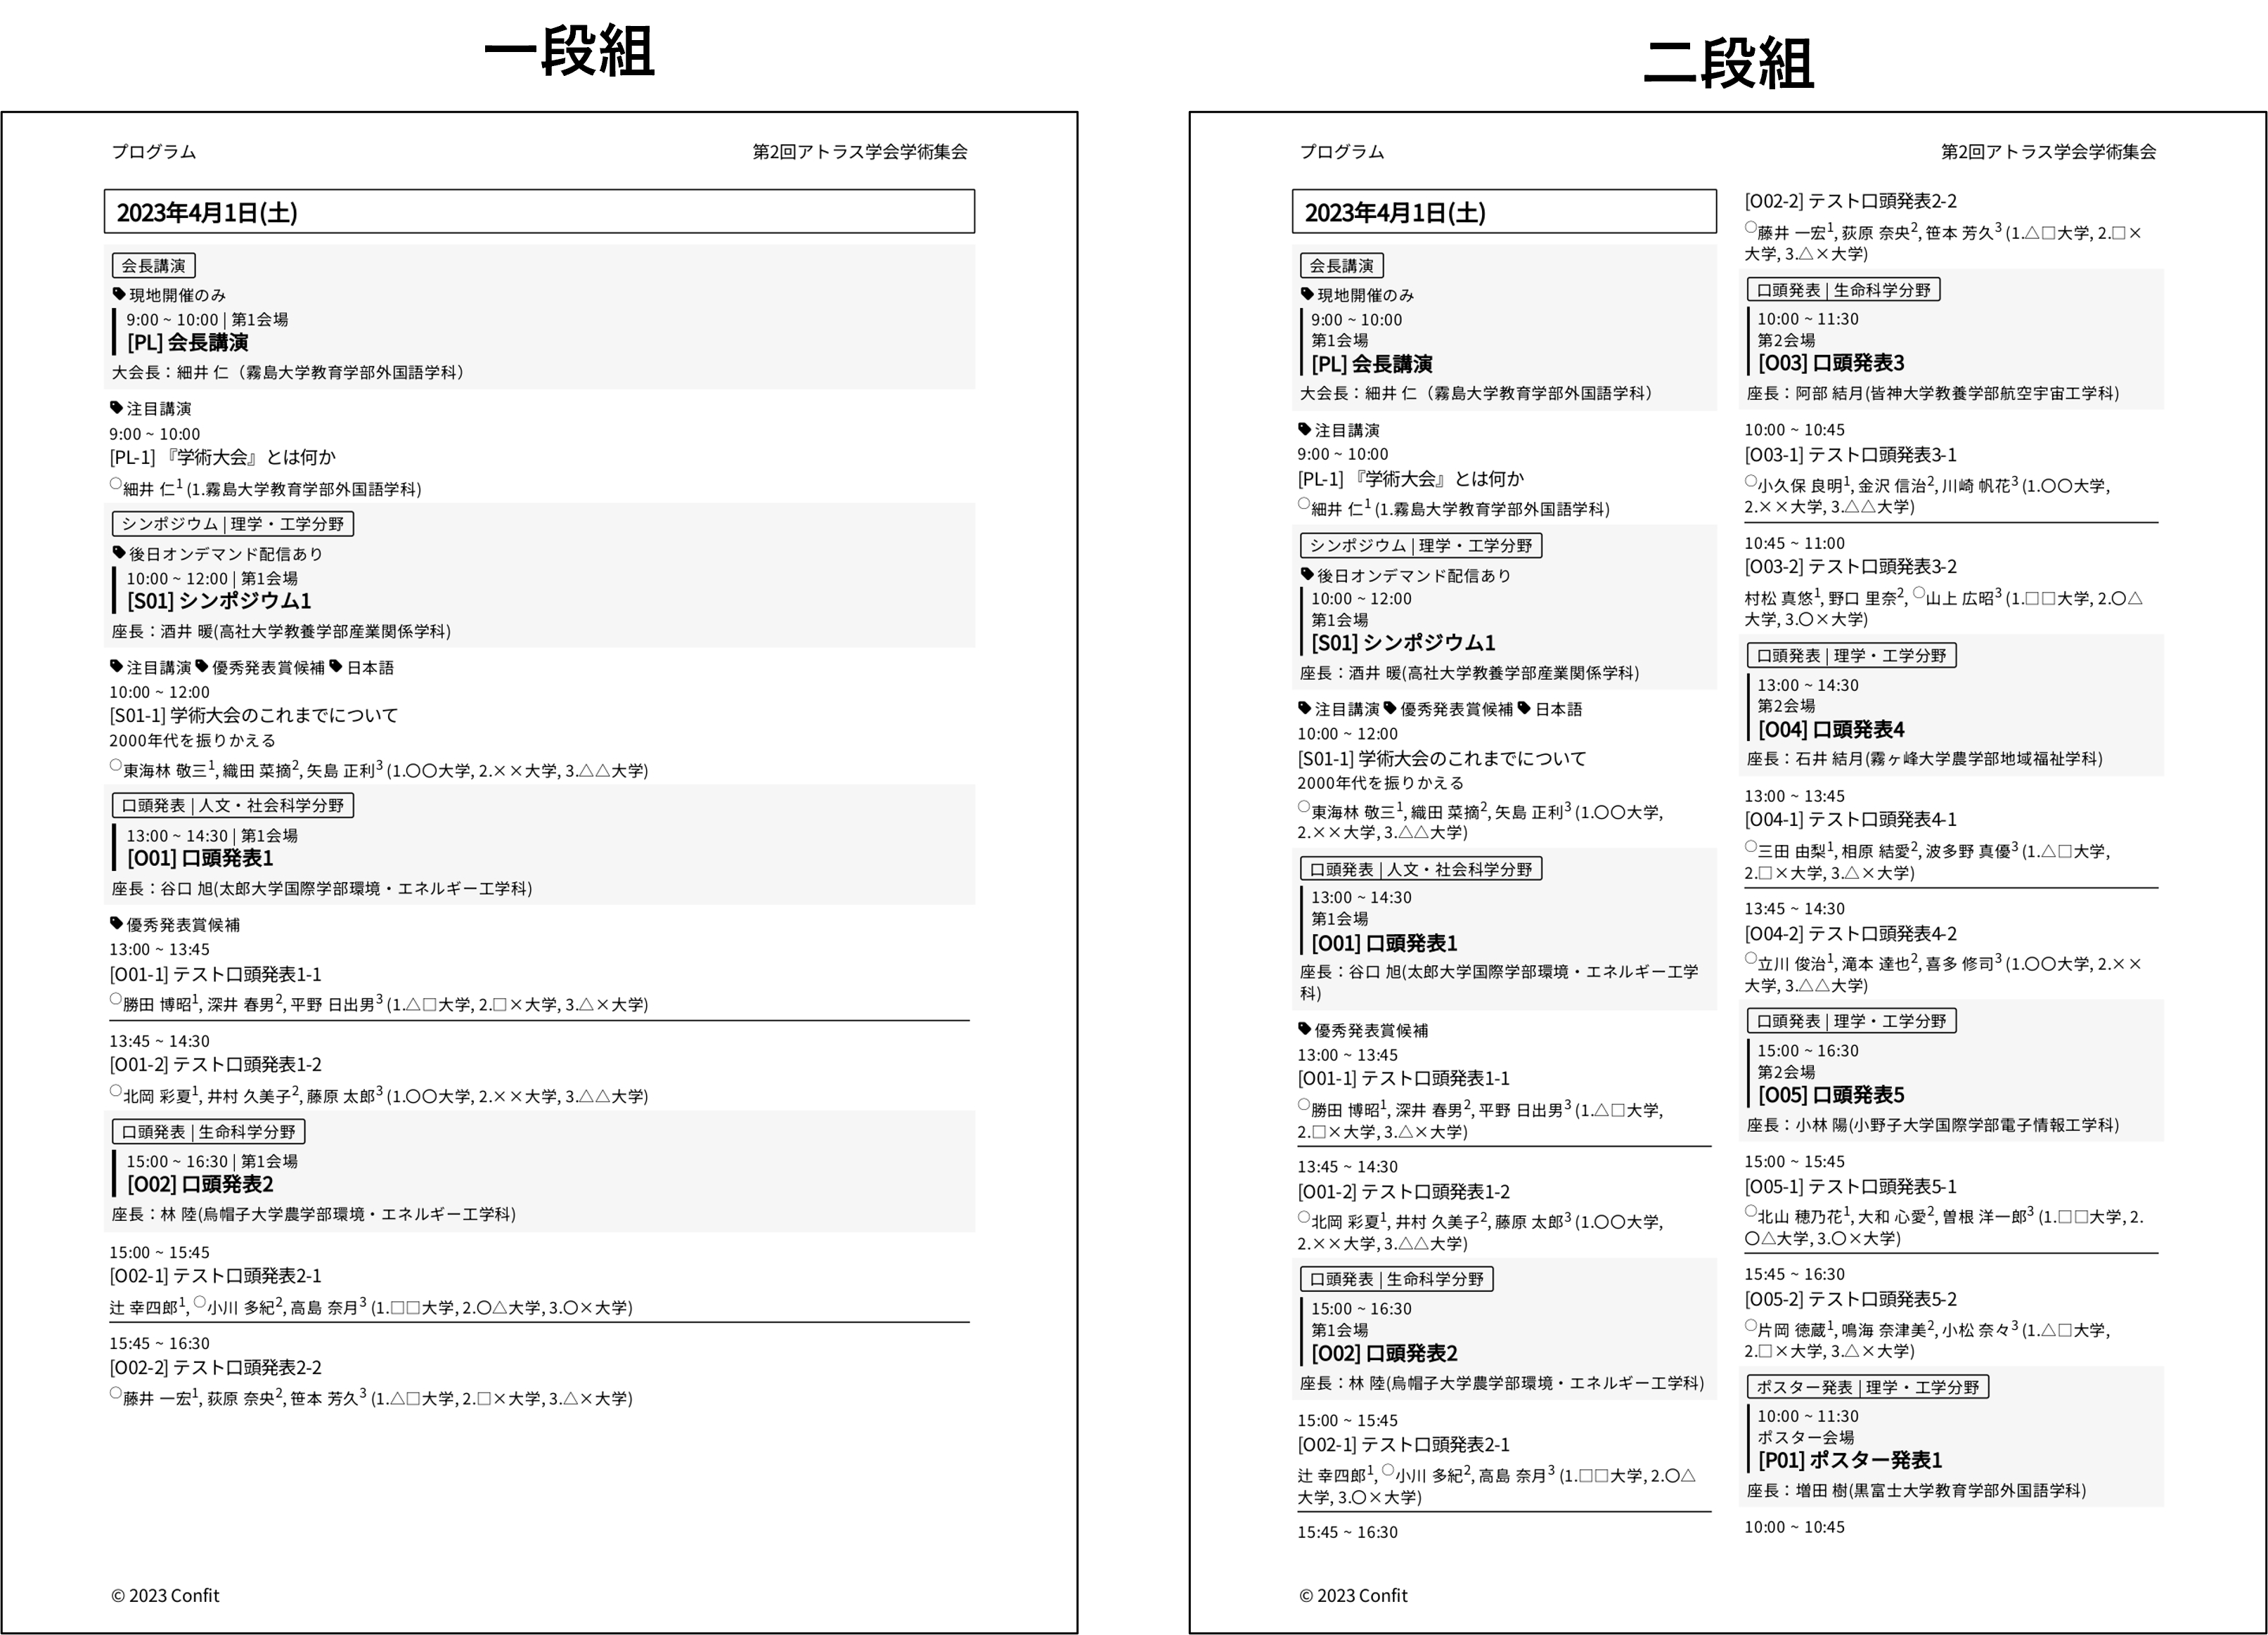This screenshot has width=2268, height=1635.
Task: Click presenter circle before 立川 俊治
Action: coord(1750,958)
